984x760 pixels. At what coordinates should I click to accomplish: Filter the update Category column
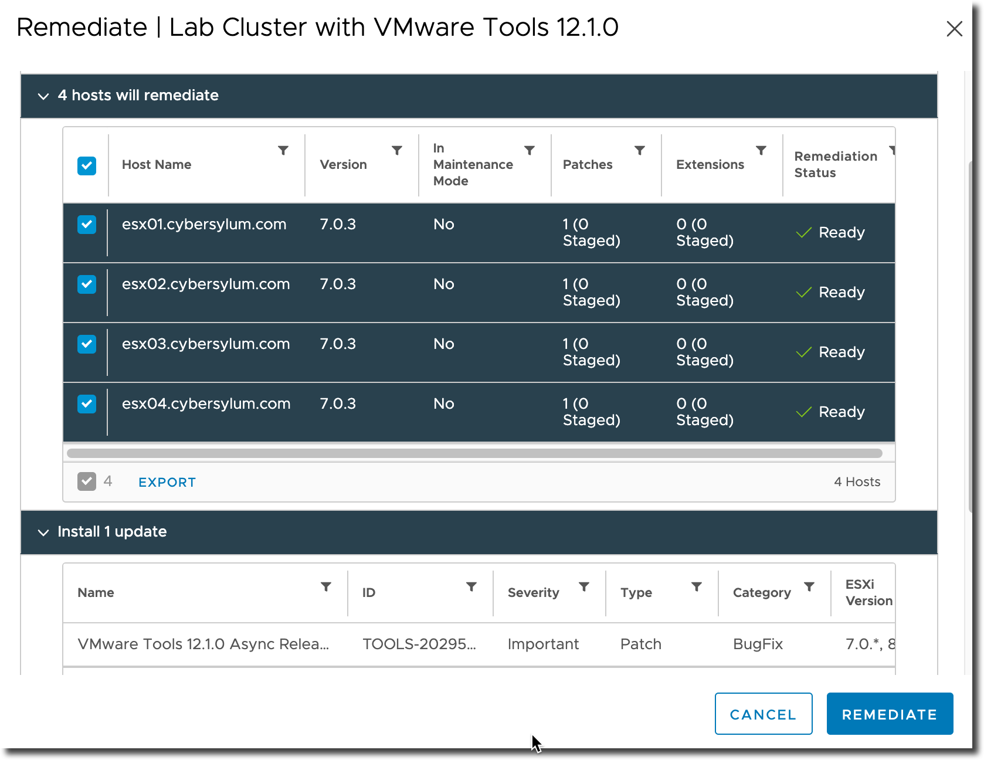pyautogui.click(x=809, y=586)
